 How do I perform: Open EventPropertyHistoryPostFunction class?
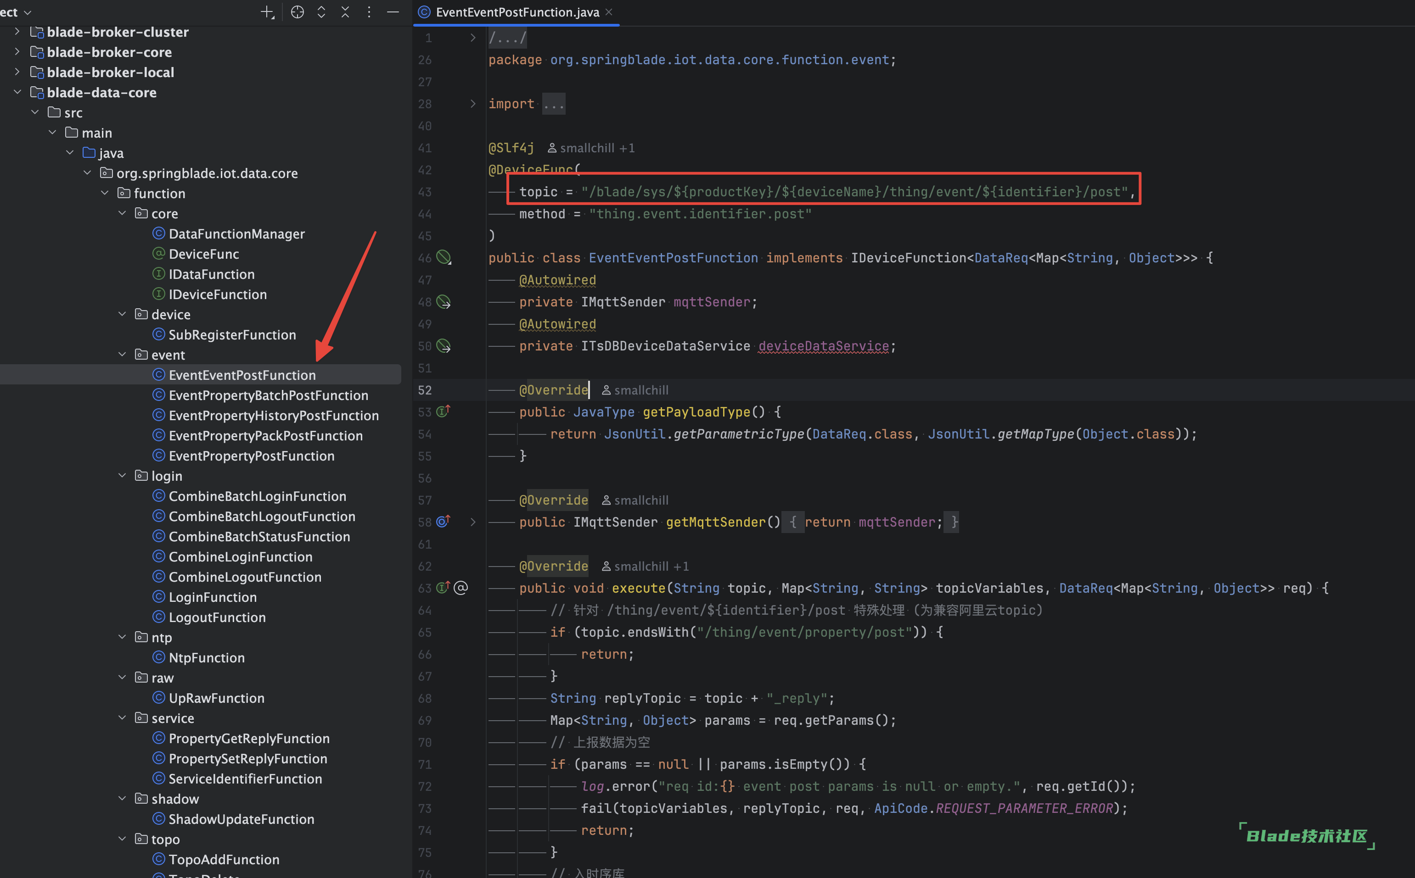click(273, 415)
